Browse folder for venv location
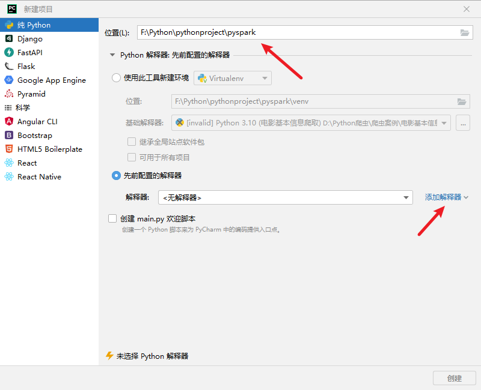Viewport: 481px width, 390px height. point(461,101)
